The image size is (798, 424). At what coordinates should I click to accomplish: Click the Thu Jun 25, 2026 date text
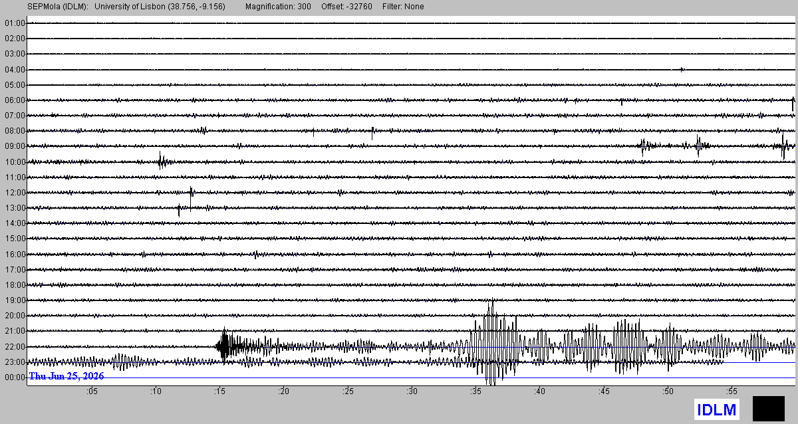[x=66, y=376]
